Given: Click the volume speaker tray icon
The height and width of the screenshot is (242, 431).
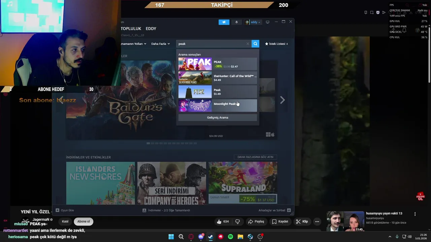Looking at the screenshot, I should tap(410, 237).
